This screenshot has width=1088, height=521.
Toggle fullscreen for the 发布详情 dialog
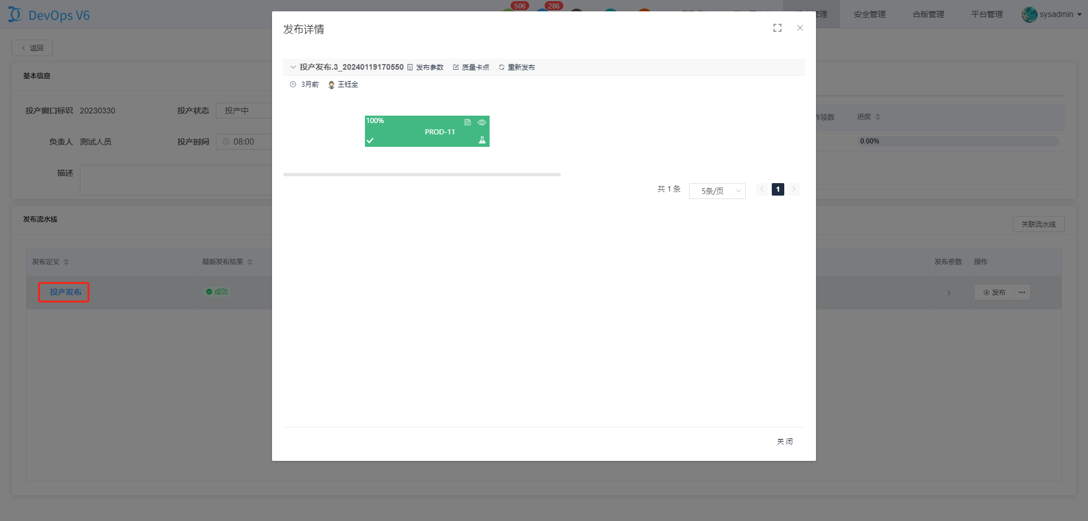(x=777, y=28)
